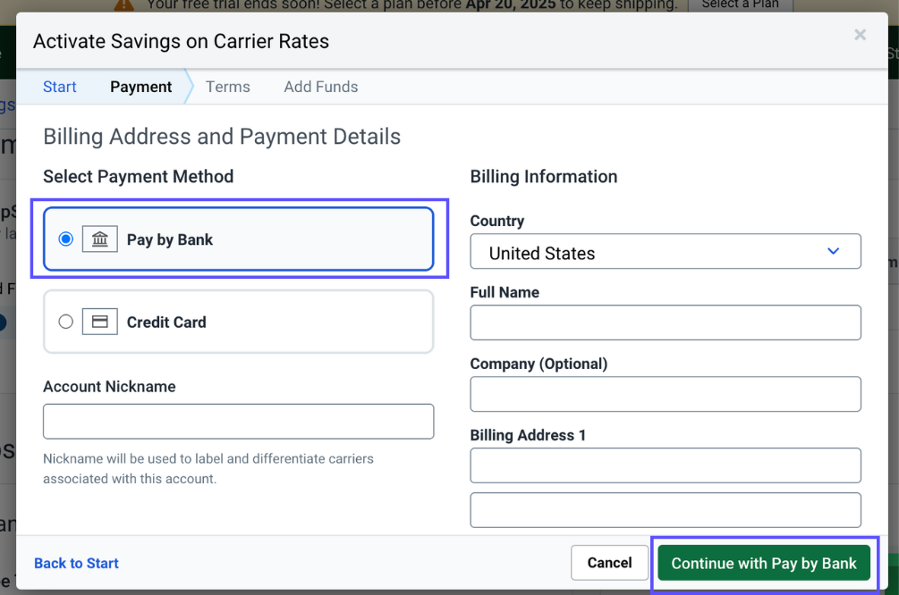Switch to the Terms tab

(x=227, y=87)
